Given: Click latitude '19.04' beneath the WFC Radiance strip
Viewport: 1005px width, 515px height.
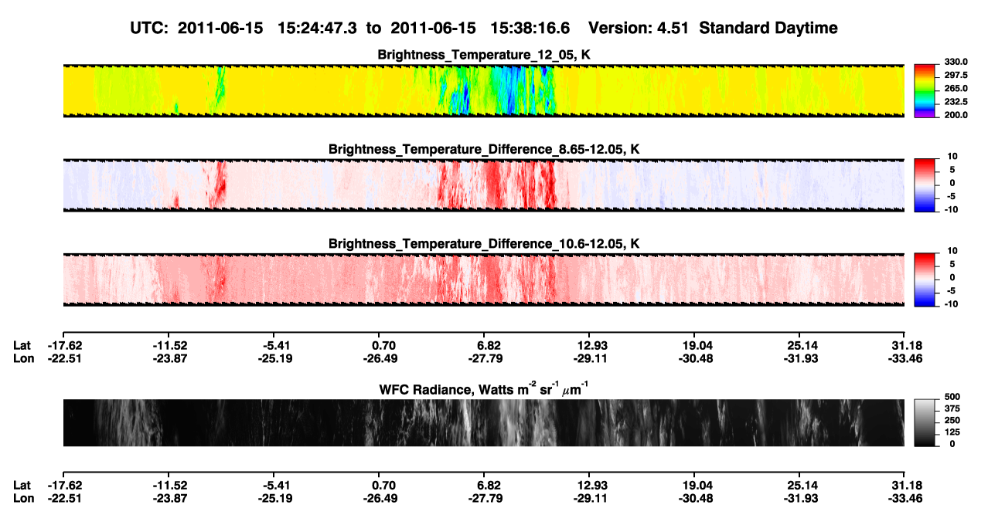Looking at the screenshot, I should coord(695,485).
